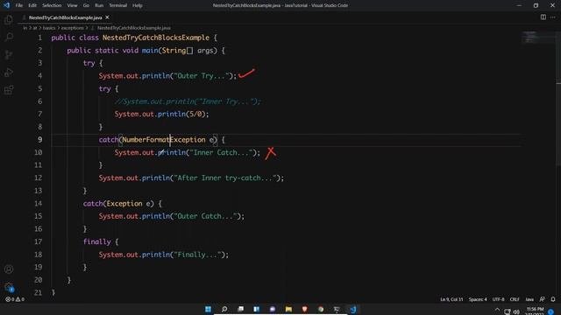Open the Source Control view
The width and height of the screenshot is (561, 315).
click(9, 54)
